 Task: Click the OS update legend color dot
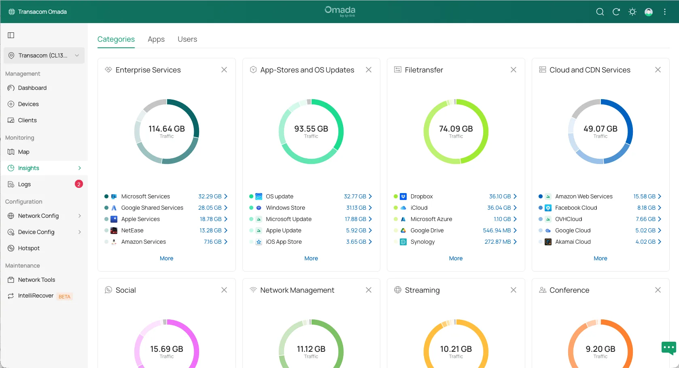coord(251,196)
